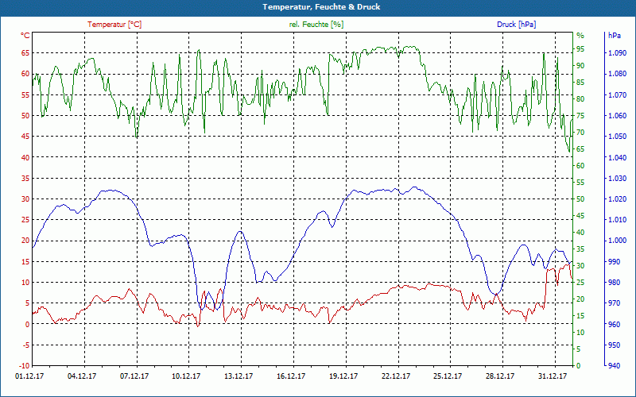Click the blue "980" tick on the pressure axis

tap(615, 283)
